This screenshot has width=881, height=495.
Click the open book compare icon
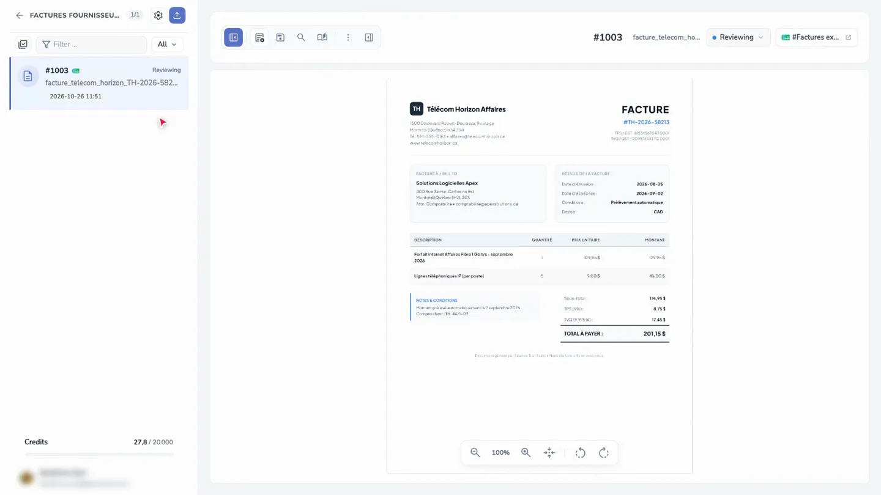(x=322, y=37)
